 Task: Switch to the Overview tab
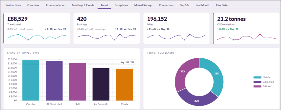point(33,5)
